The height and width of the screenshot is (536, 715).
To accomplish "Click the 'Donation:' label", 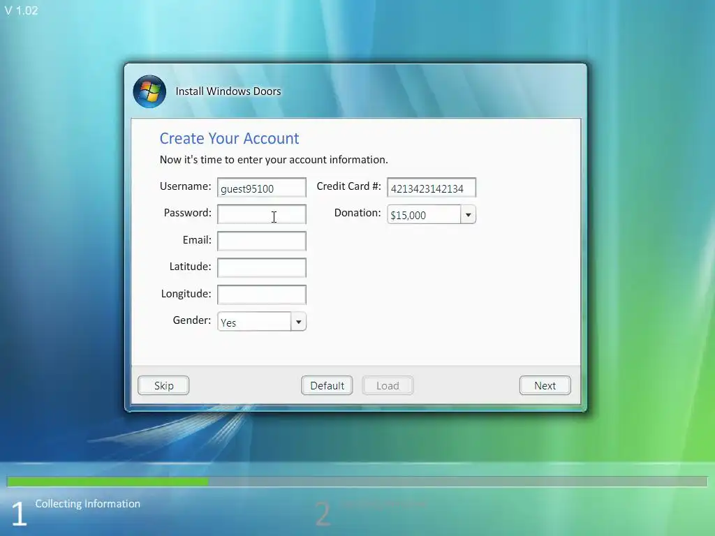I will tap(357, 213).
